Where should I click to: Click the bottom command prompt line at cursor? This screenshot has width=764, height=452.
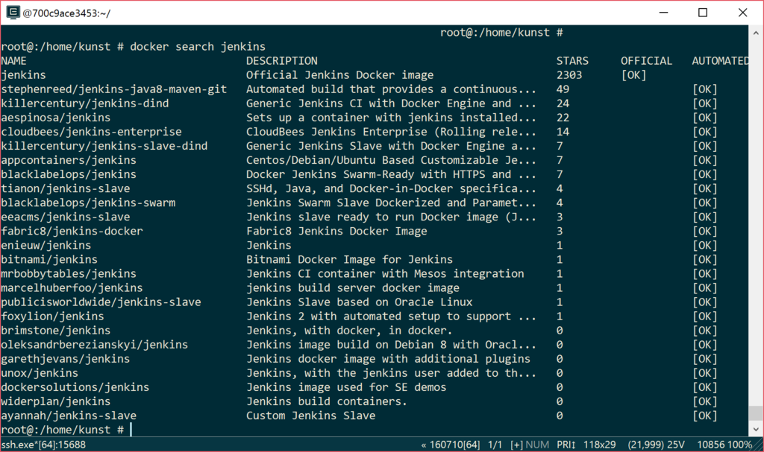pos(66,430)
